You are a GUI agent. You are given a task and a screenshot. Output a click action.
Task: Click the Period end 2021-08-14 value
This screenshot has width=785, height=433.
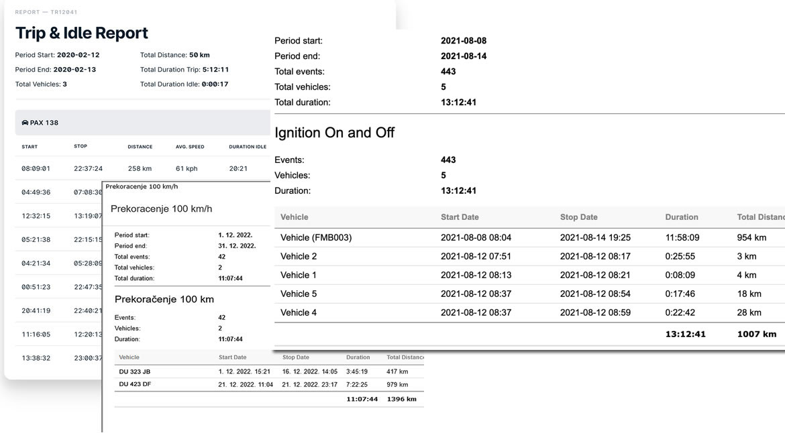pos(464,56)
